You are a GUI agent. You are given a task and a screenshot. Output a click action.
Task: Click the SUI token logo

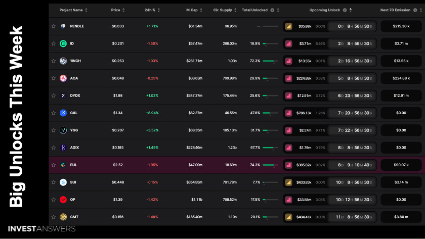[x=63, y=182]
